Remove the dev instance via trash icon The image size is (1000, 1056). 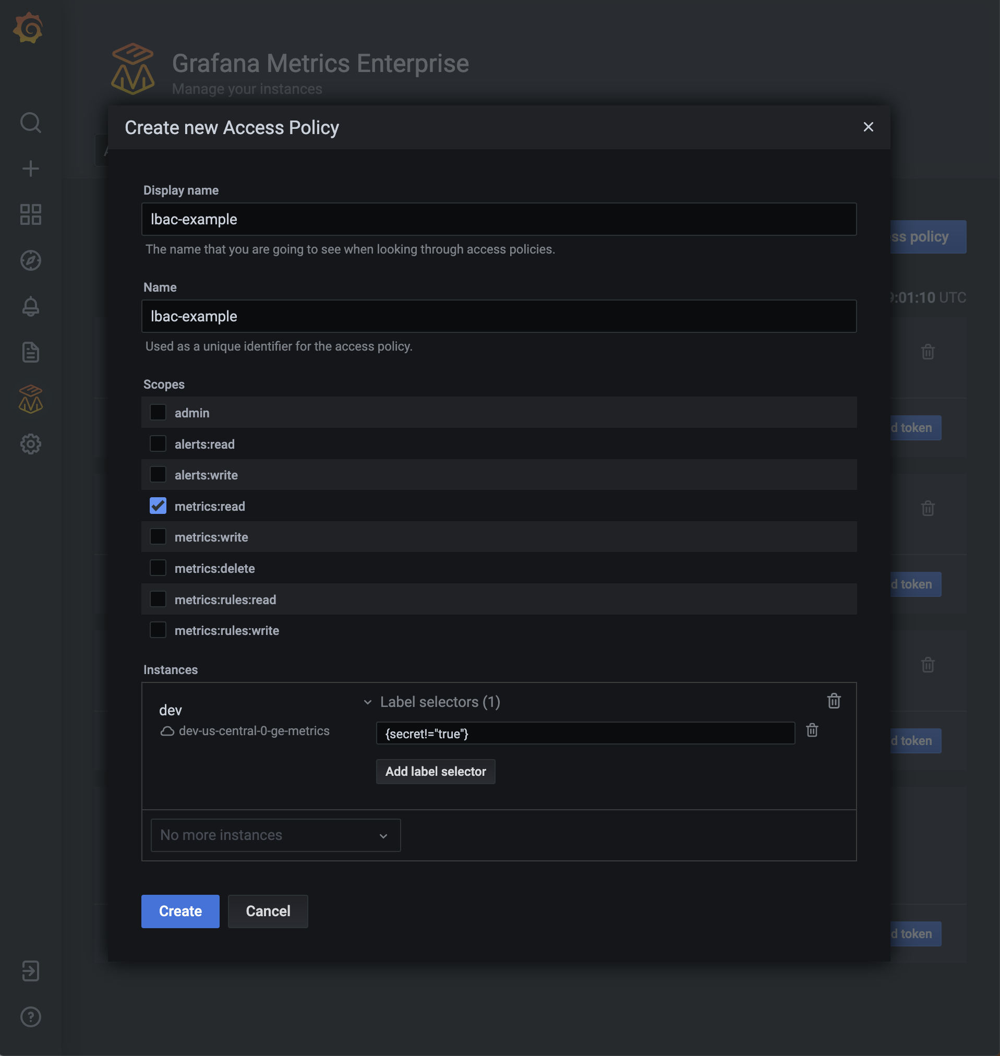[834, 701]
